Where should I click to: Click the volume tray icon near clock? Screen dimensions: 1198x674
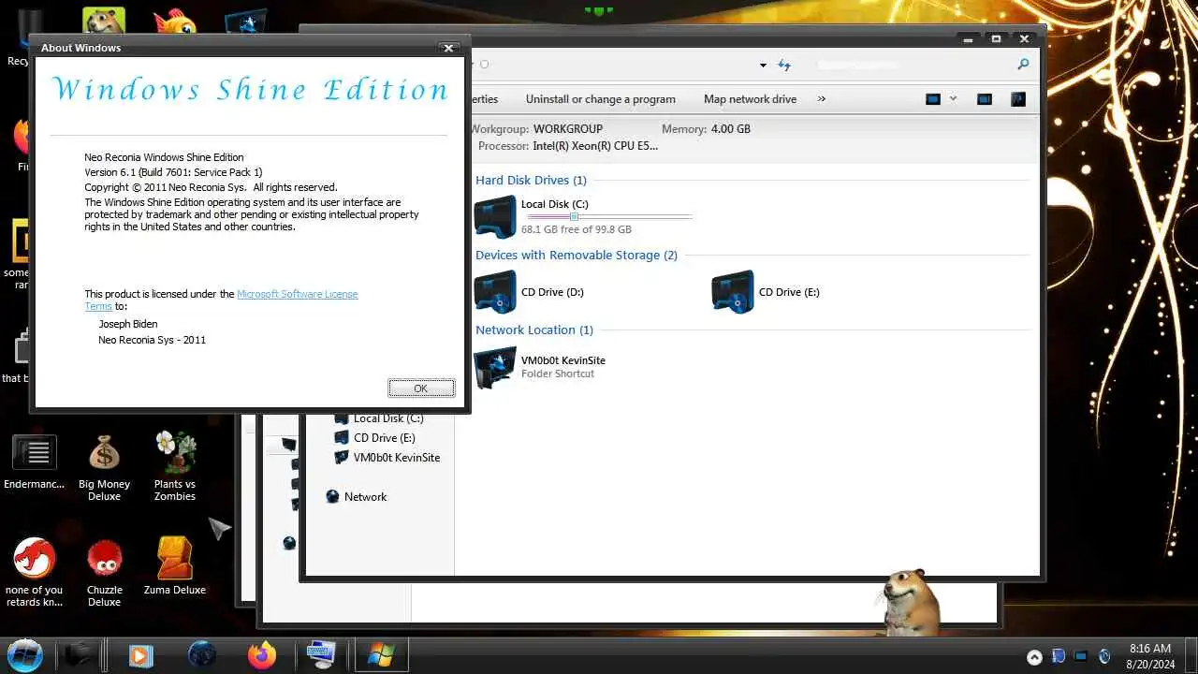click(1104, 656)
